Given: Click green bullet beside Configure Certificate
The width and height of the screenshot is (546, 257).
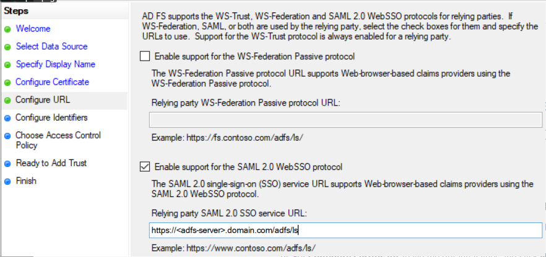Looking at the screenshot, I should pyautogui.click(x=7, y=82).
